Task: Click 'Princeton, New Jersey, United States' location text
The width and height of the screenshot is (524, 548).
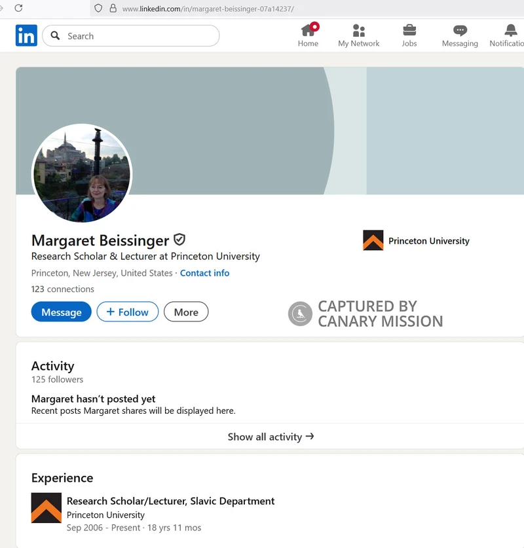Action: click(102, 273)
